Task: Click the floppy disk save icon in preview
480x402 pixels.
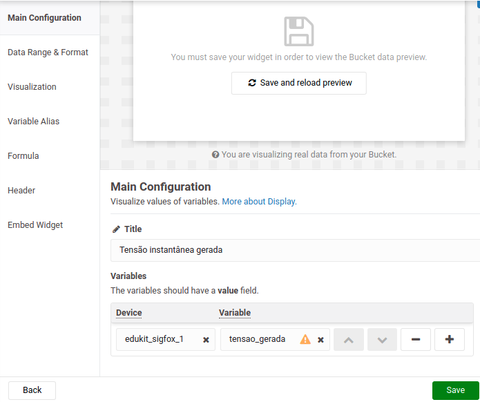Action: coord(299,32)
